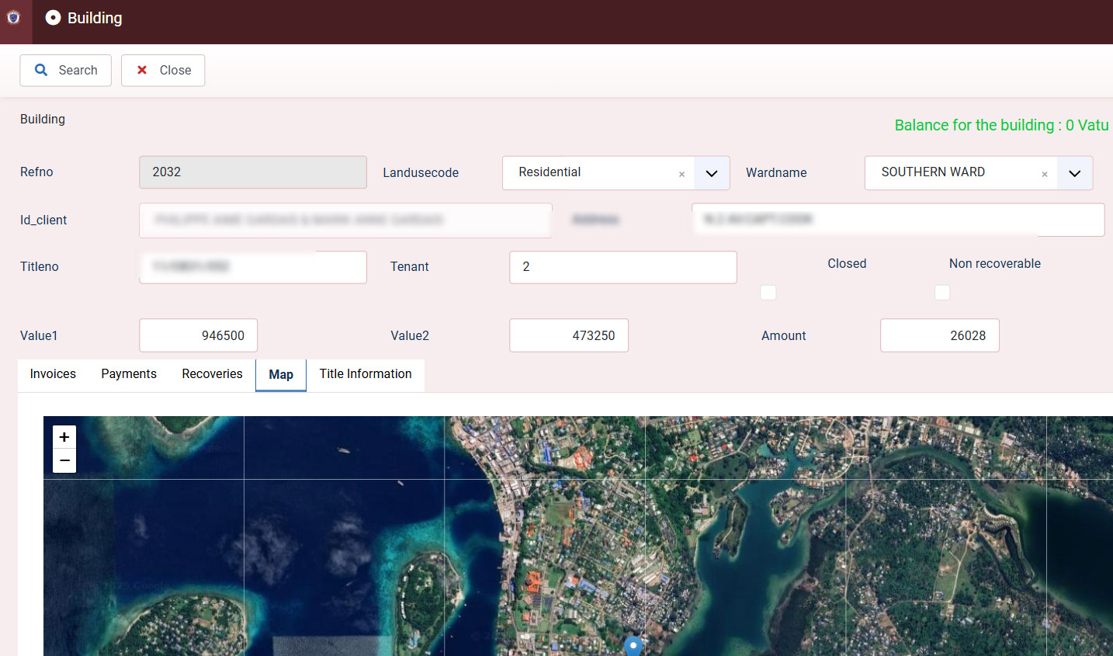Clear the Residential landuse selection
The height and width of the screenshot is (656, 1113).
tap(681, 174)
